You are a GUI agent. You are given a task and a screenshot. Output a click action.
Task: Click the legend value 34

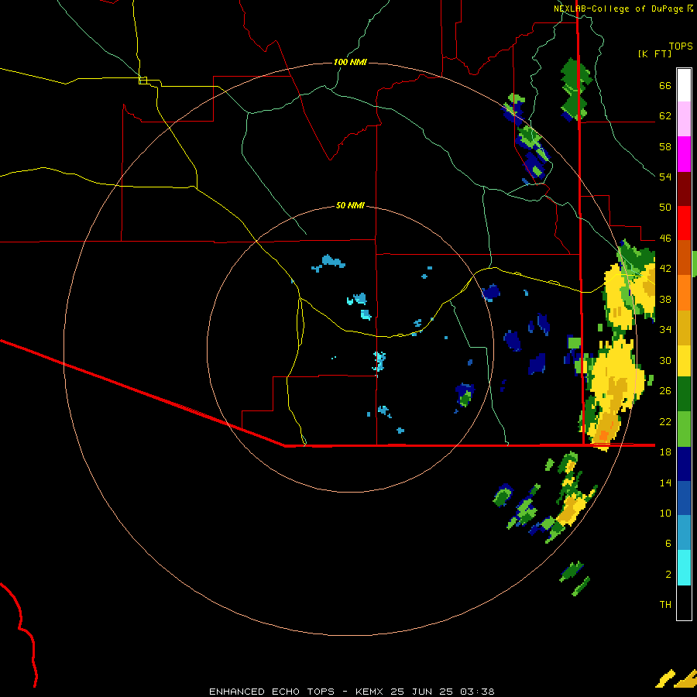665,330
